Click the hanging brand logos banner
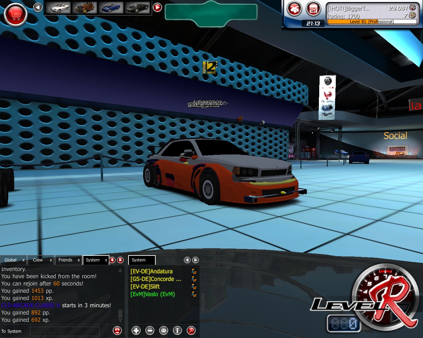Screen dimensions: 423x338 pyautogui.click(x=327, y=97)
